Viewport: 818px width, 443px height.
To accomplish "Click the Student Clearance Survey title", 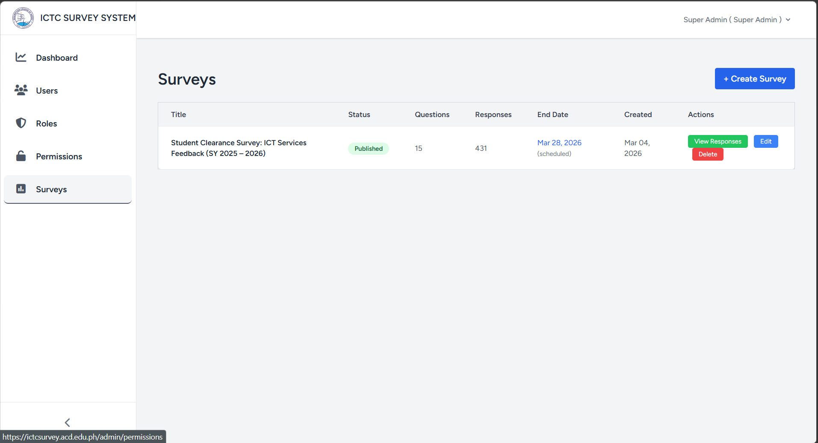I will coord(239,148).
